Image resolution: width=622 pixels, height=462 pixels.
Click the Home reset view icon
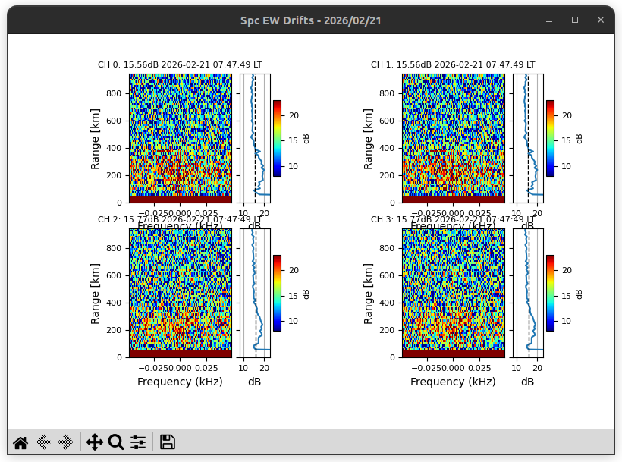[20, 442]
